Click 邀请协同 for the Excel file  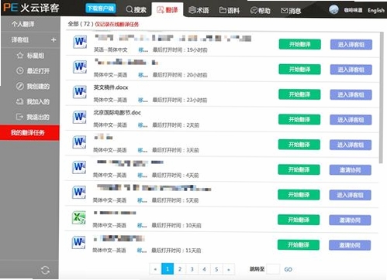pyautogui.click(x=350, y=220)
